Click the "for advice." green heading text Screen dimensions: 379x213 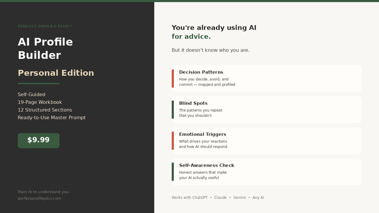tap(191, 37)
